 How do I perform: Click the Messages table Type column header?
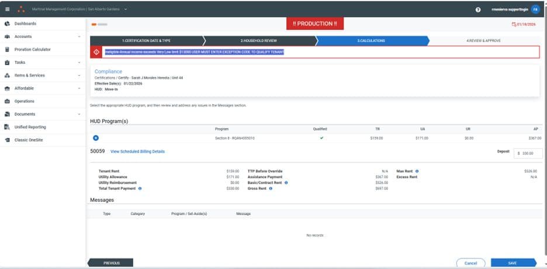tap(107, 213)
